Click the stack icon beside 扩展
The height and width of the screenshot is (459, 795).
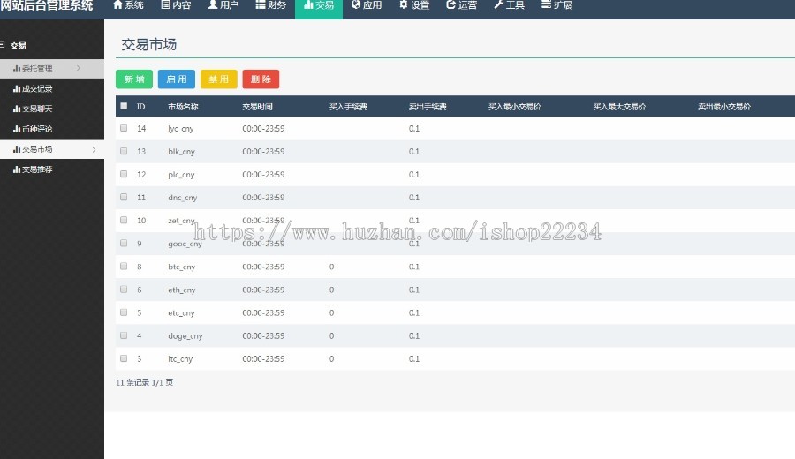(x=546, y=4)
